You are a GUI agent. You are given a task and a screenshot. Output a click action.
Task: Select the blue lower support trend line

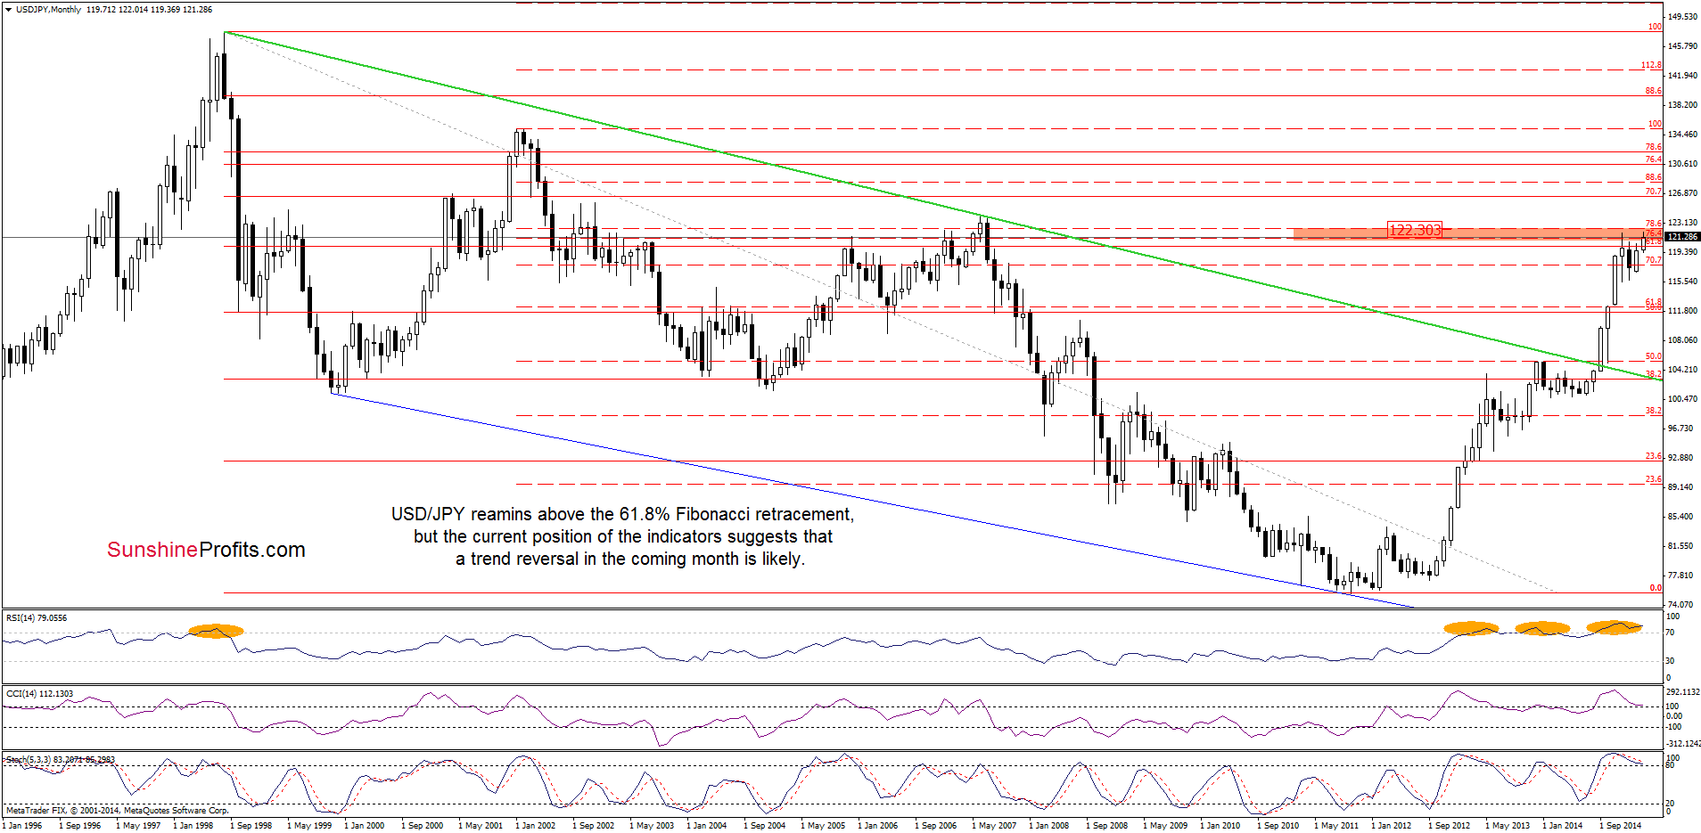pyautogui.click(x=872, y=500)
